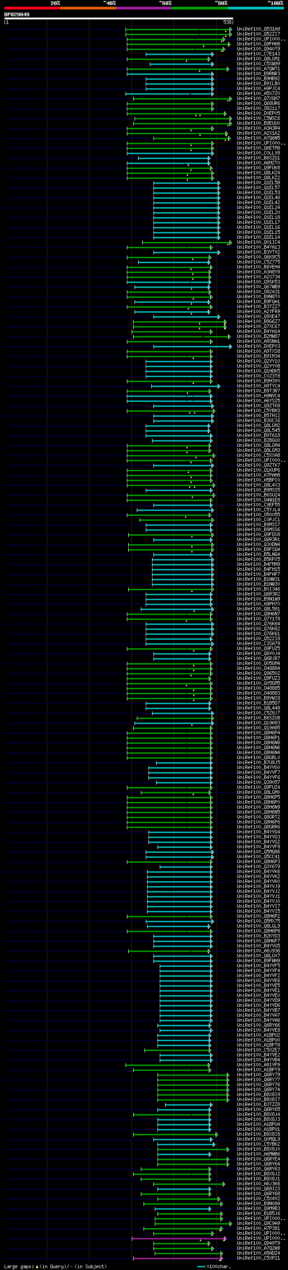Open hit UniRef100_Q8LKZ2

pos(258,178)
